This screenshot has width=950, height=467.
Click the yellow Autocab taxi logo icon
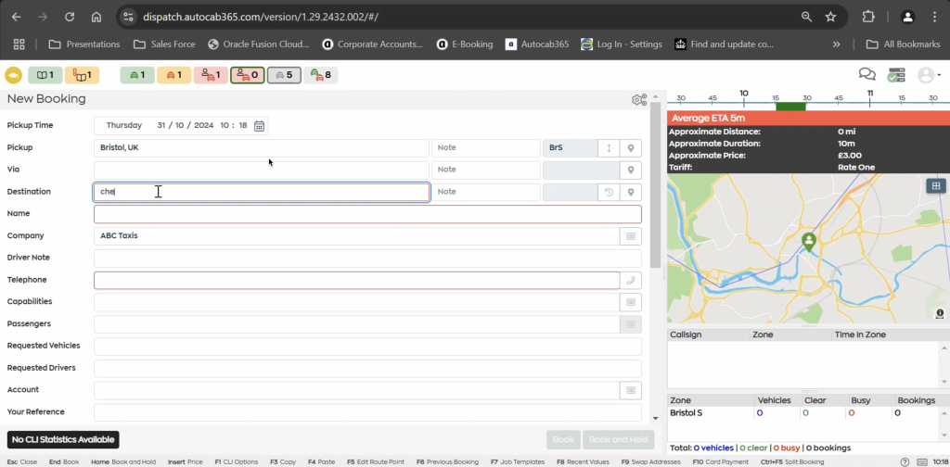[x=13, y=75]
